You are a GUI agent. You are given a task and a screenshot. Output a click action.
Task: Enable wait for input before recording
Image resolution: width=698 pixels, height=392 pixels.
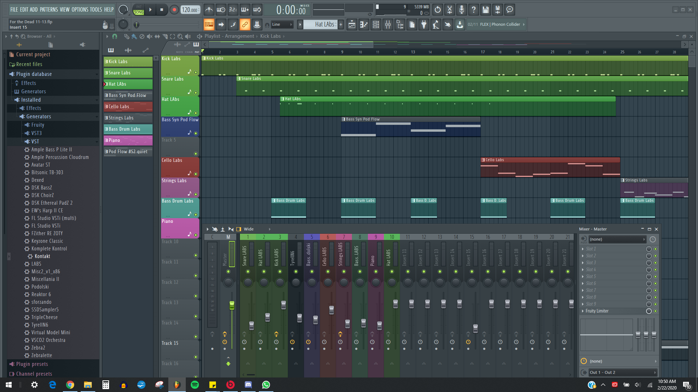tap(221, 10)
